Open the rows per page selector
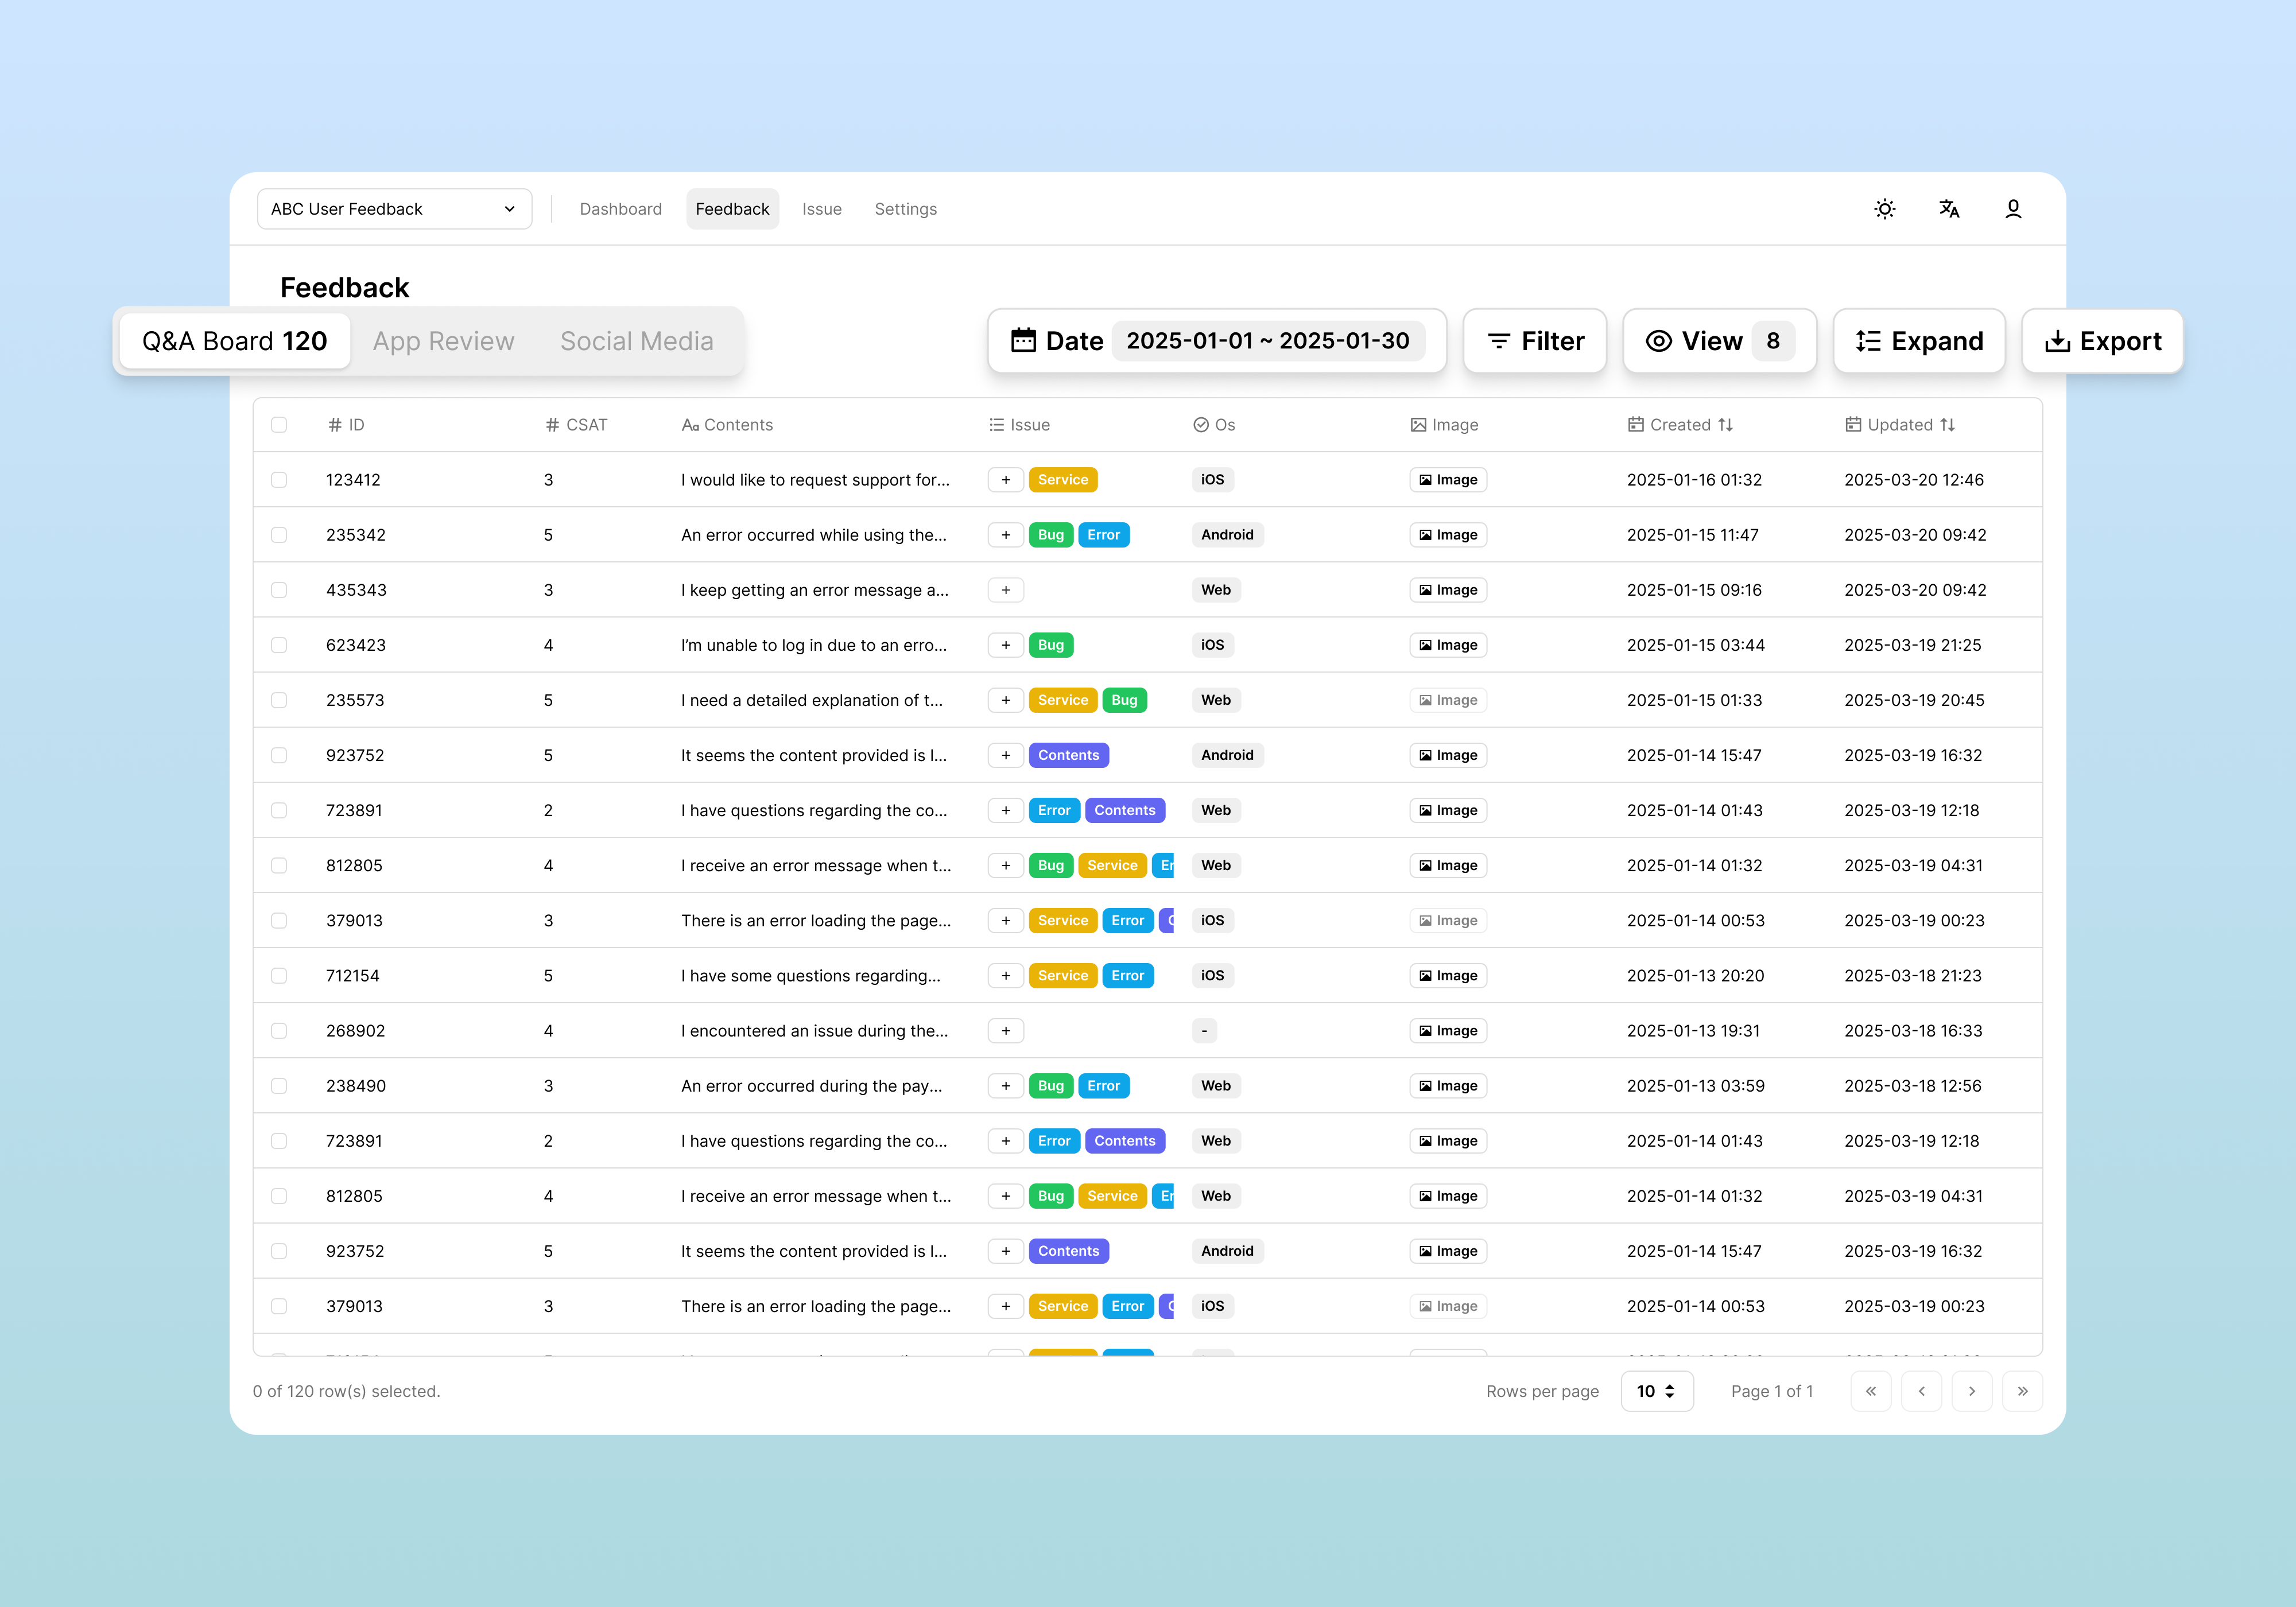 (x=1656, y=1391)
